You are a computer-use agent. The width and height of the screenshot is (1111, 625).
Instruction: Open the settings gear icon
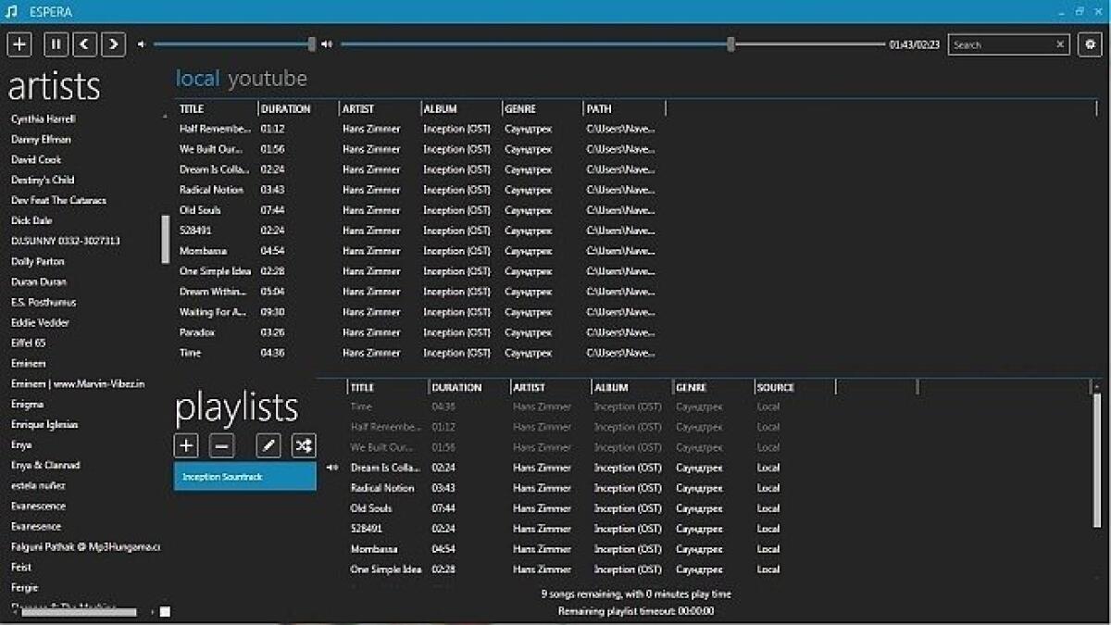(x=1092, y=44)
